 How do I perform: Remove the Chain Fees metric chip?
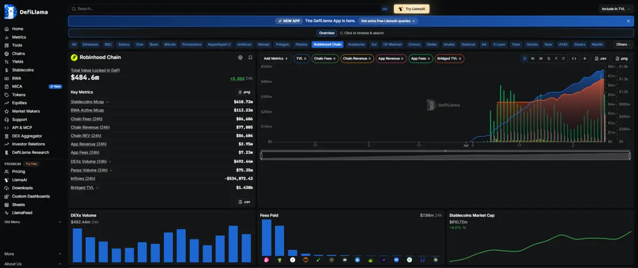[335, 59]
